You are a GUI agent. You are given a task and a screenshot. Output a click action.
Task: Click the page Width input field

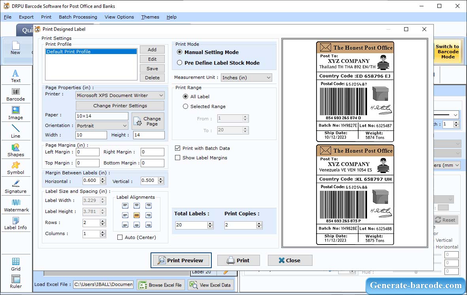pos(91,135)
